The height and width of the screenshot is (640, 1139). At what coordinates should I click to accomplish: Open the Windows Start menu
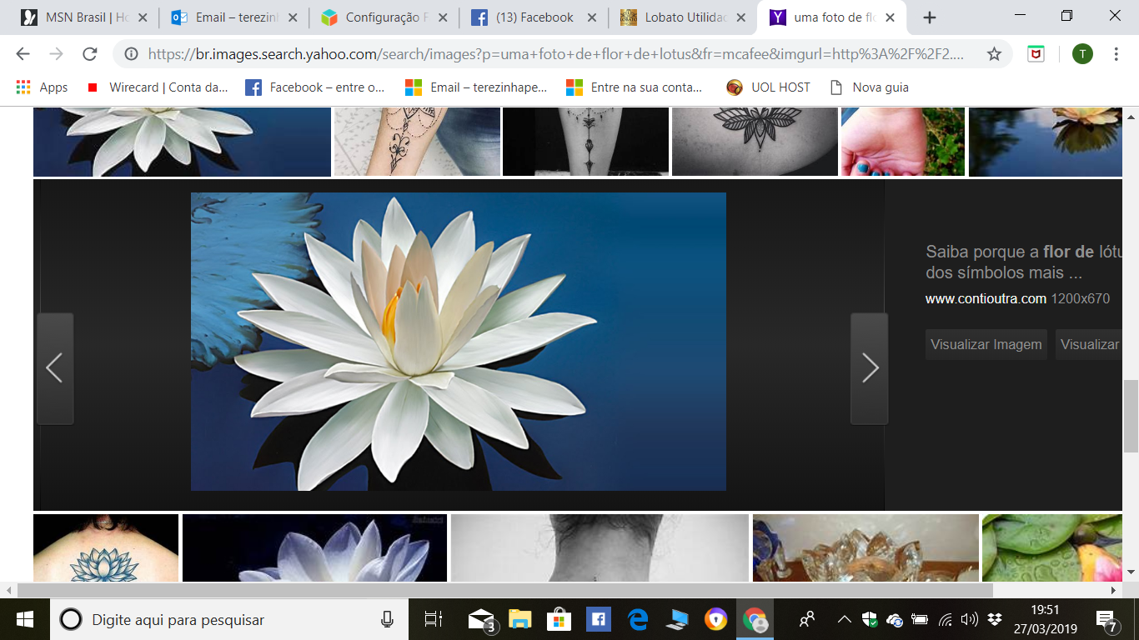(24, 619)
